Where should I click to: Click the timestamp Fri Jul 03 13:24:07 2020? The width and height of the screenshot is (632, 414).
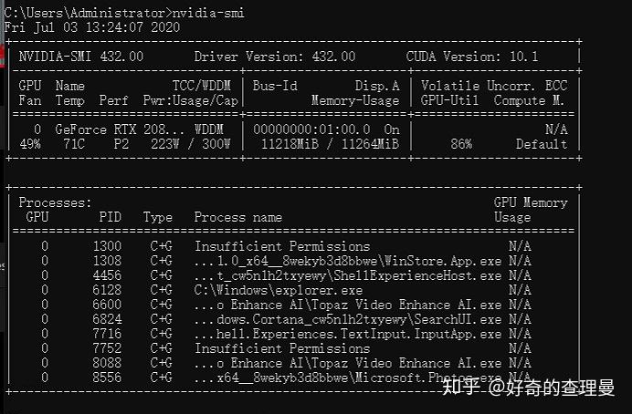tap(92, 27)
